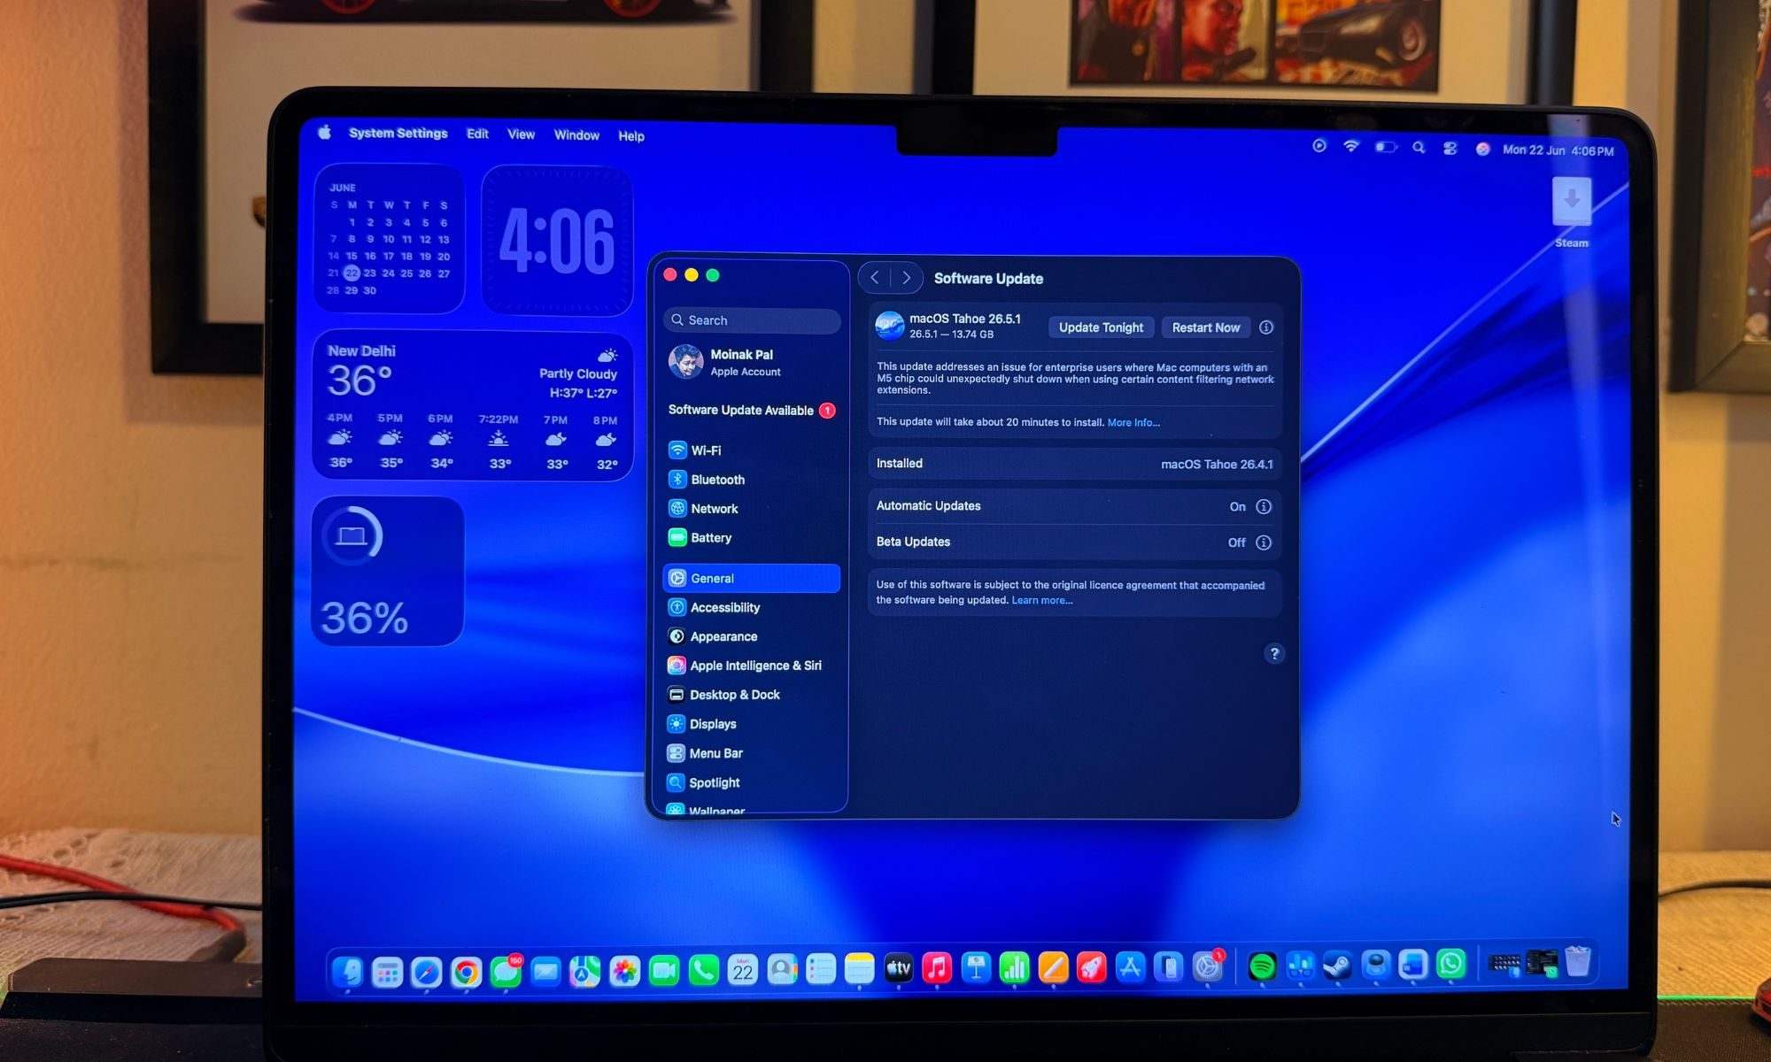Open the Learn more… licence link

click(1042, 601)
